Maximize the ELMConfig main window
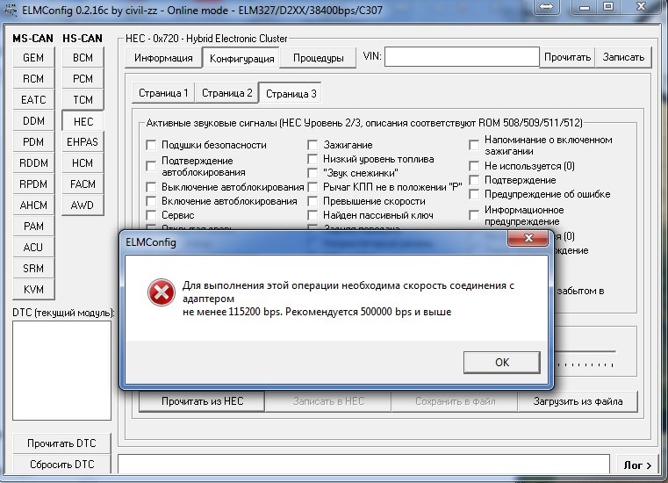 pos(609,6)
